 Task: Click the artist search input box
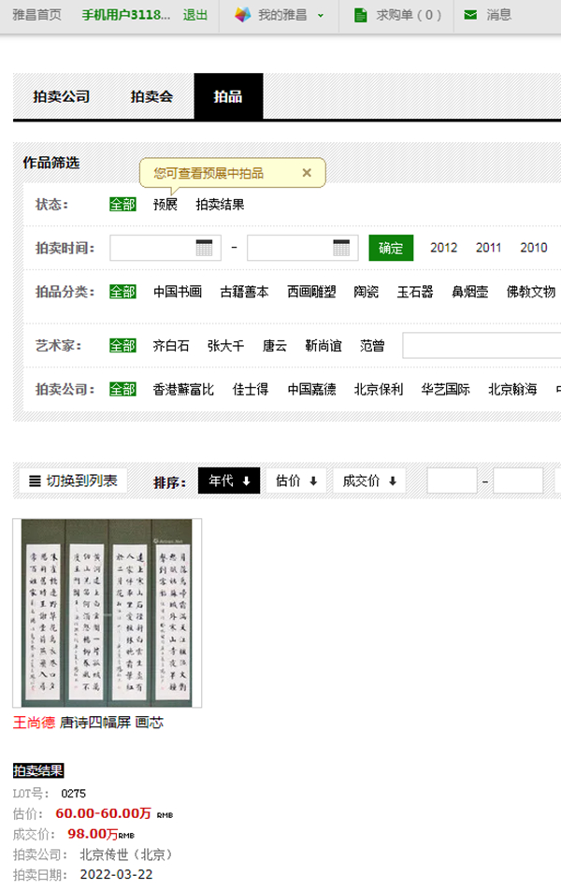click(x=482, y=346)
